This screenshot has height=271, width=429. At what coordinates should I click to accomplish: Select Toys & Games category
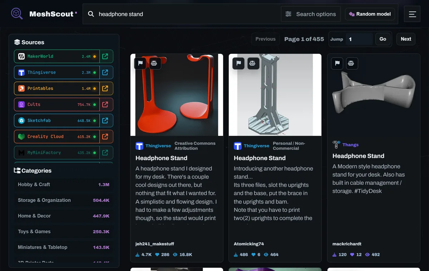click(x=64, y=232)
